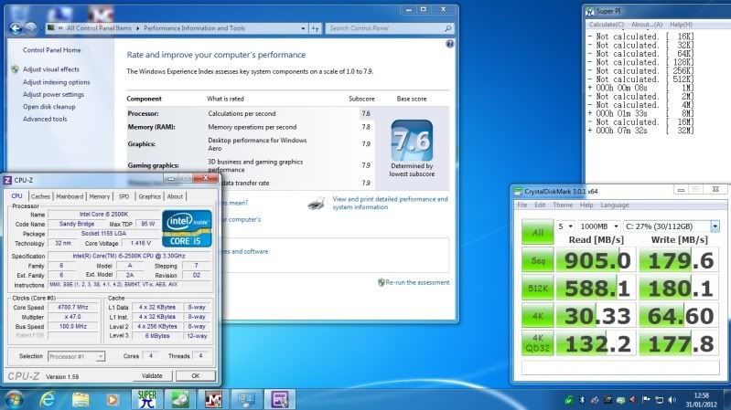The height and width of the screenshot is (410, 731).
Task: Open Calculate menu in Super PI
Action: [606, 24]
